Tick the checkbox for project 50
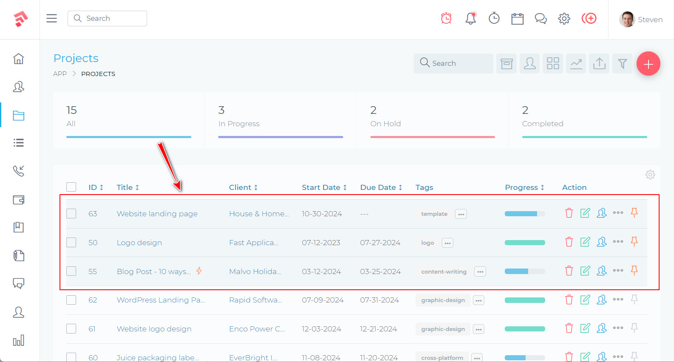 tap(71, 242)
